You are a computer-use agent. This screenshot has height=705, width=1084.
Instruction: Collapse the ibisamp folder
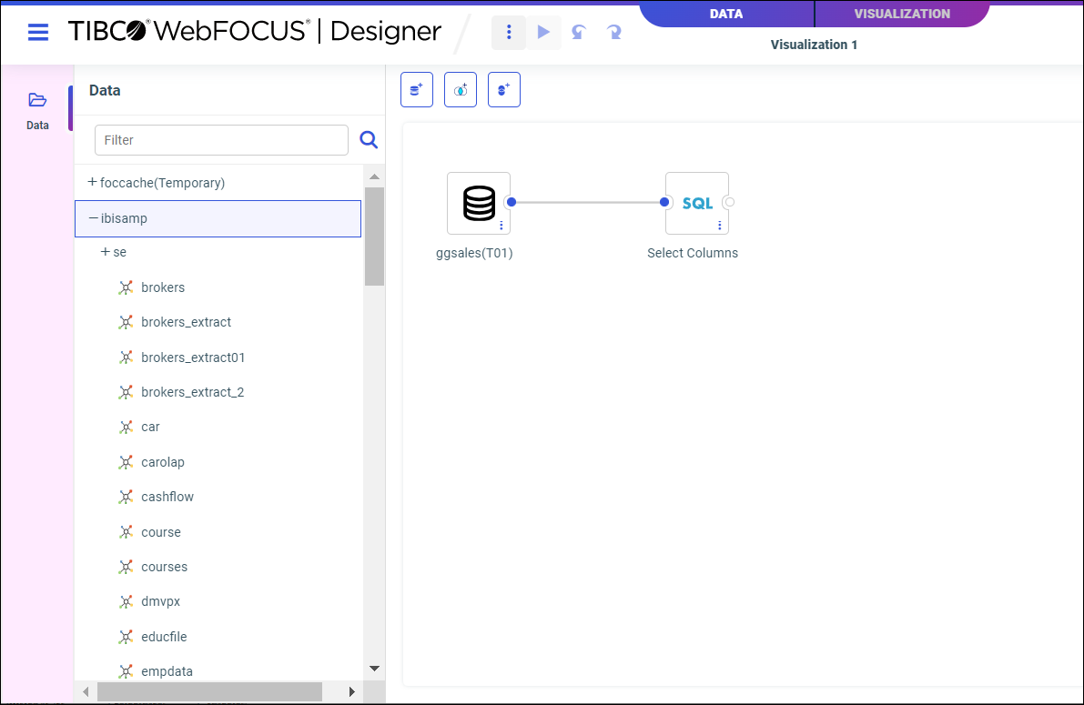click(x=94, y=218)
